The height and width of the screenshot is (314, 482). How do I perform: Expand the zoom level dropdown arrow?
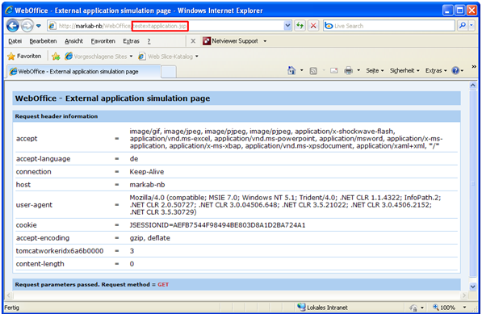464,308
